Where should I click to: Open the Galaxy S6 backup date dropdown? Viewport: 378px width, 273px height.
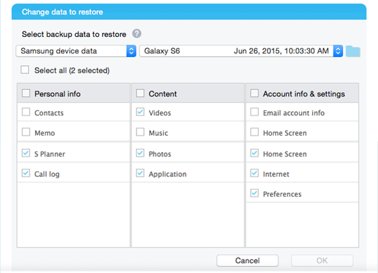click(x=241, y=51)
